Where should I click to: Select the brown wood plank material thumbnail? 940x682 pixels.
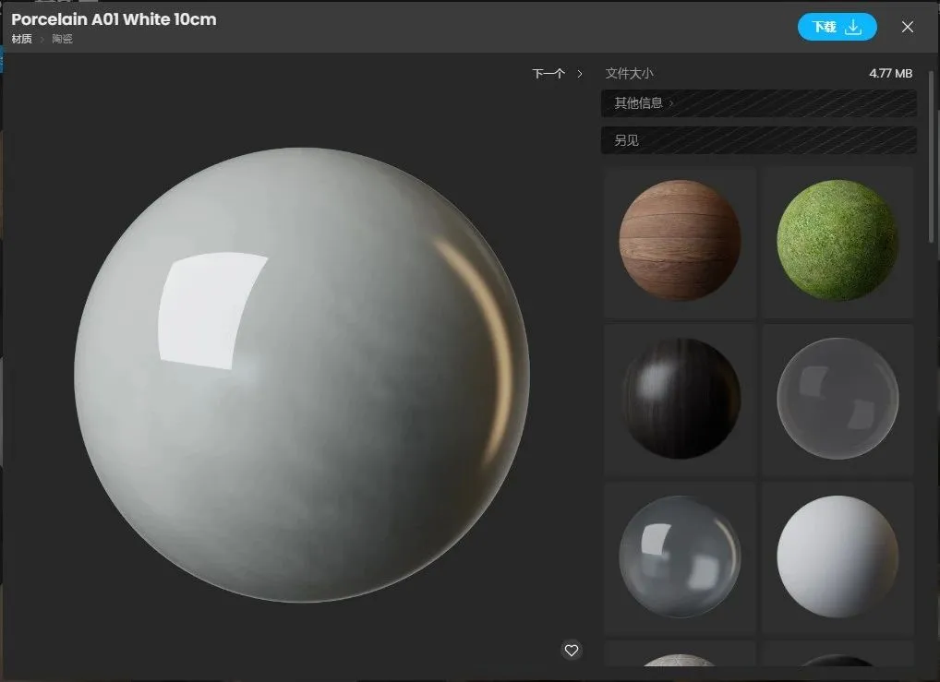tap(680, 241)
